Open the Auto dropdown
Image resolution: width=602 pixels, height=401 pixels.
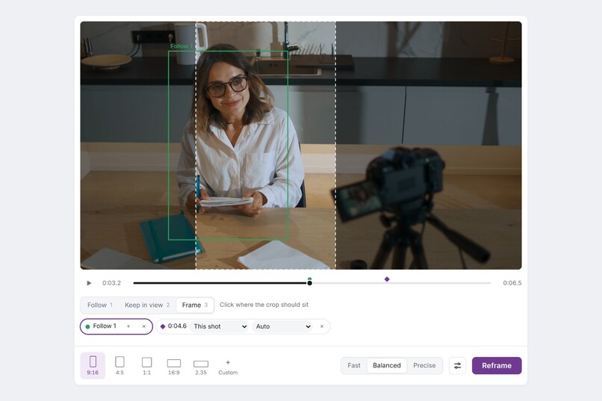(282, 326)
